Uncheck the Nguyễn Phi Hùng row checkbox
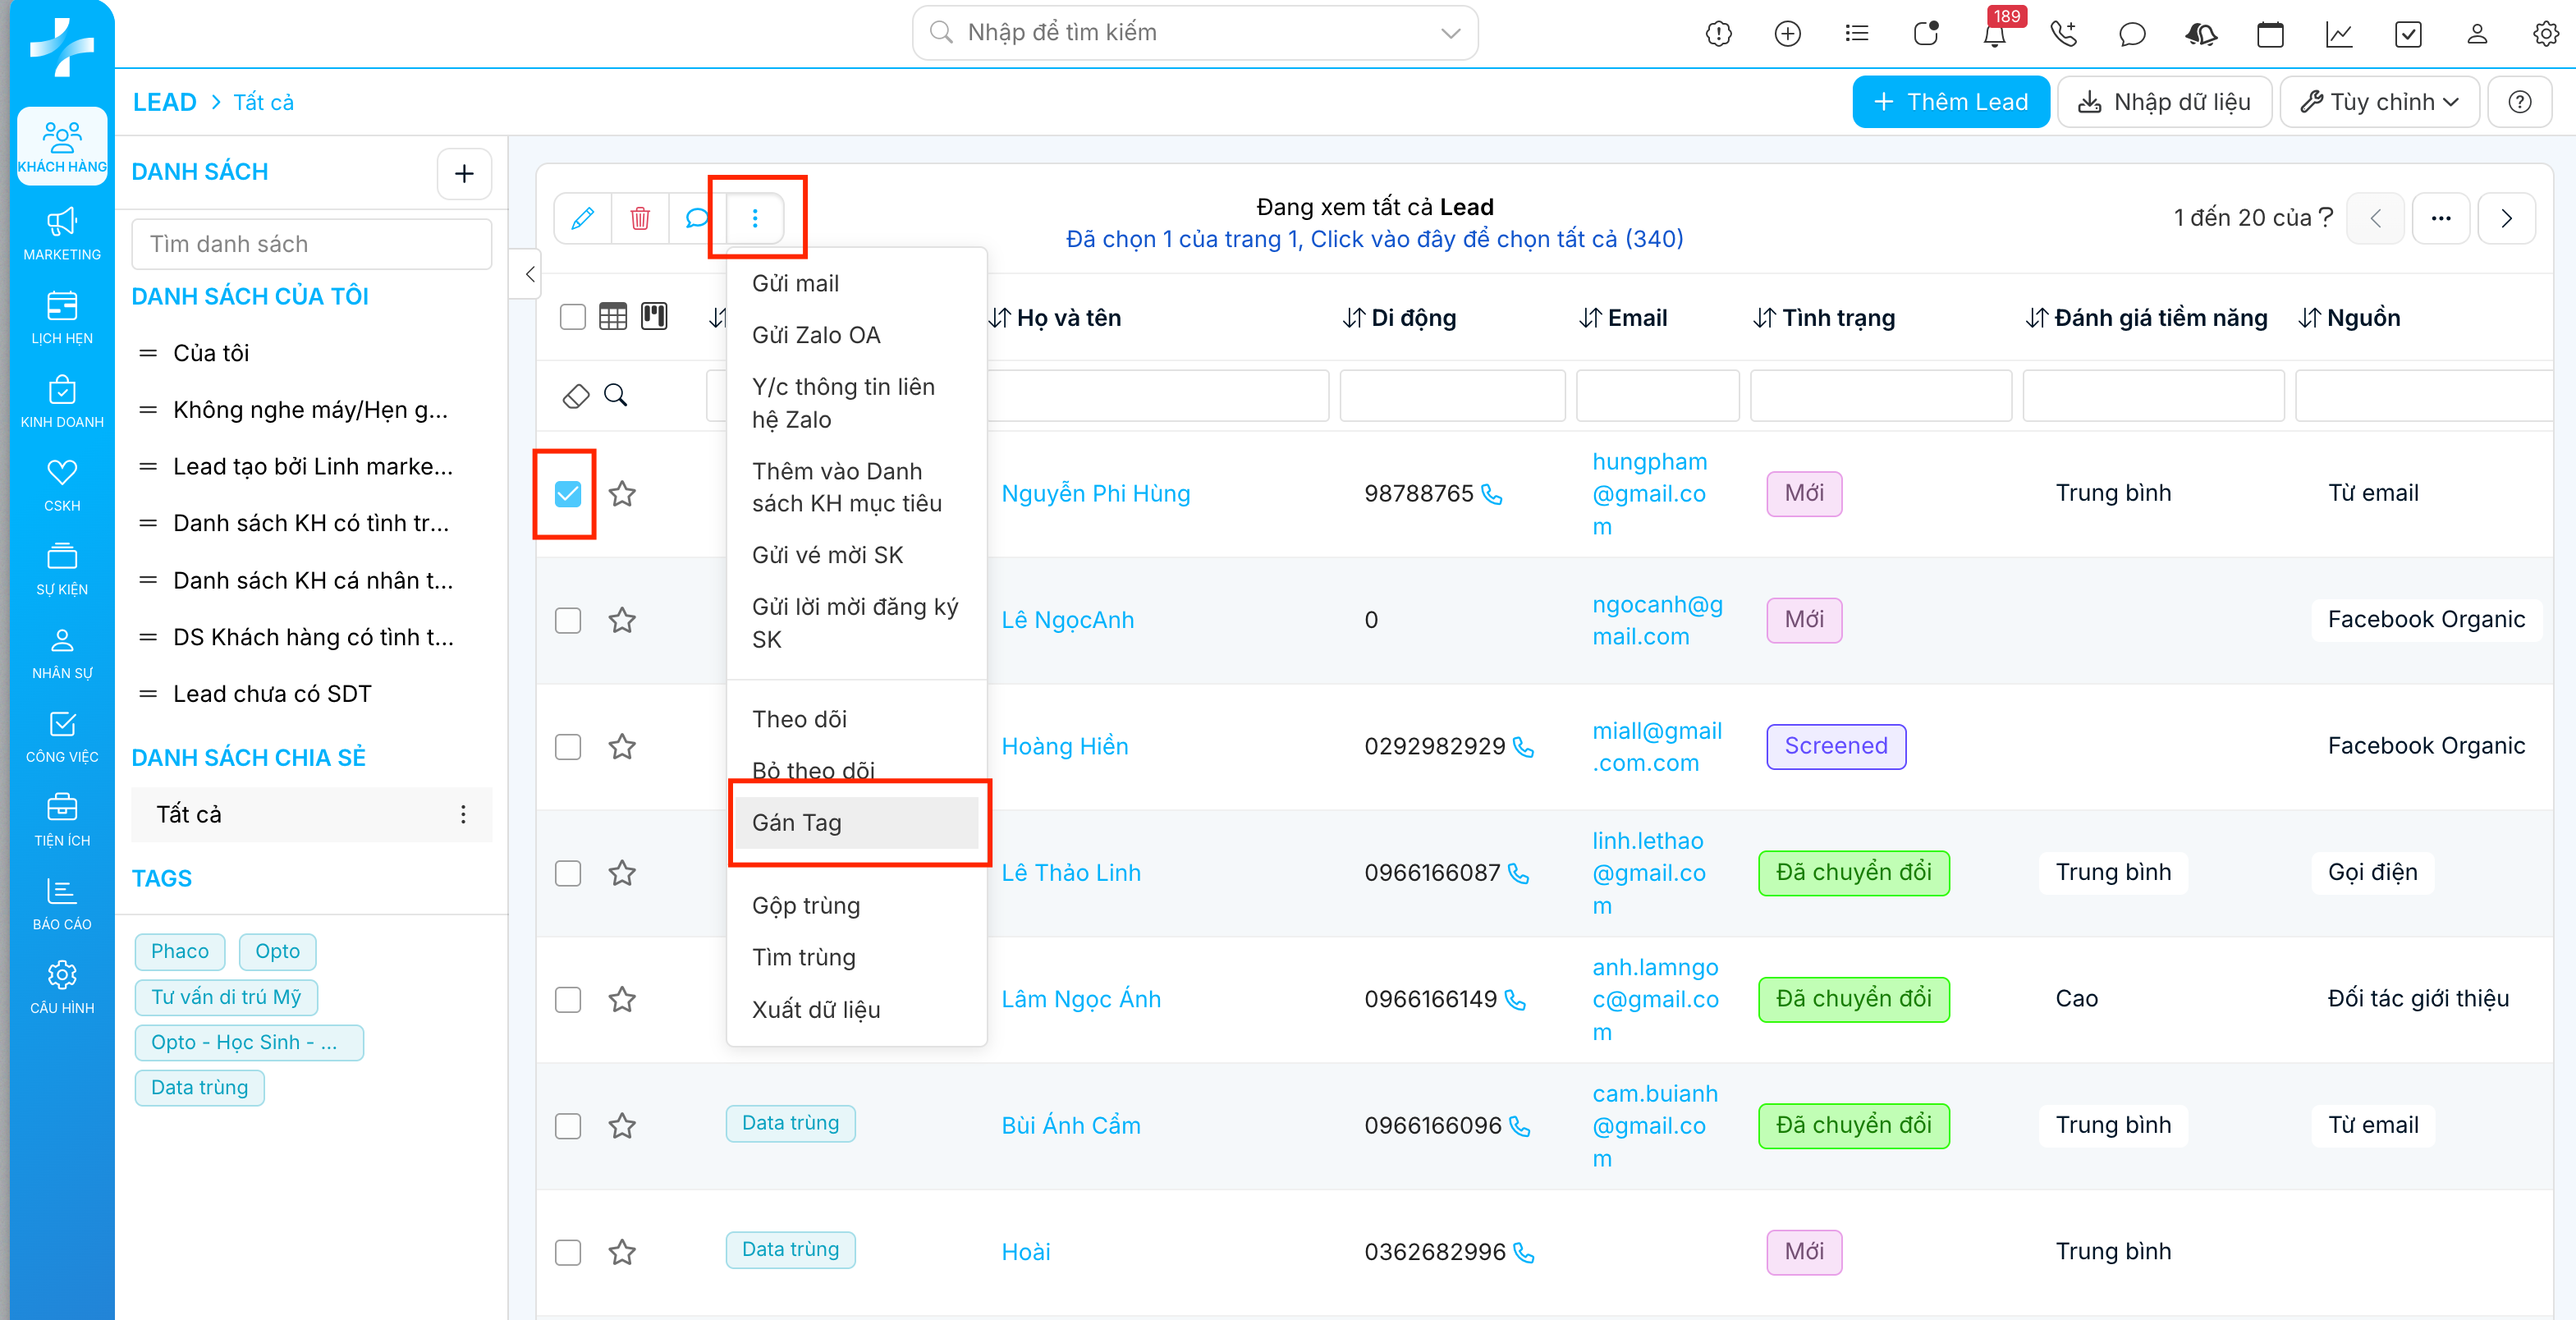 coord(568,494)
